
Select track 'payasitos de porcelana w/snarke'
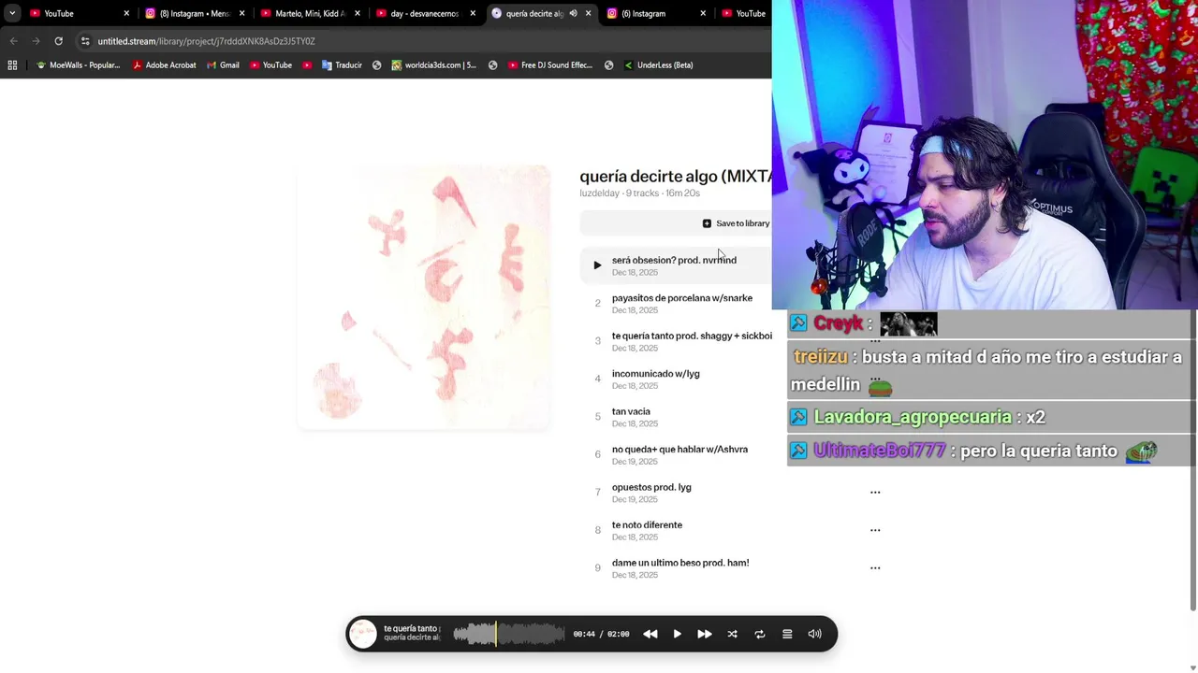[682, 298]
